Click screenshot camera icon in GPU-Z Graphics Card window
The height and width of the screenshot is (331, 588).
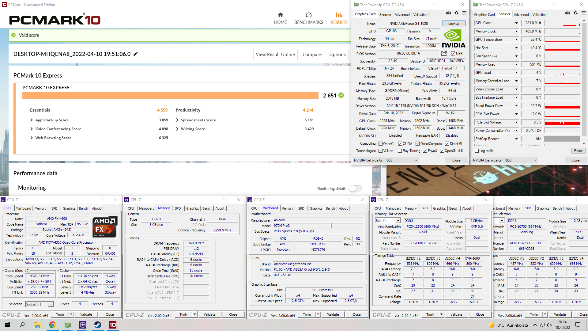point(449,13)
